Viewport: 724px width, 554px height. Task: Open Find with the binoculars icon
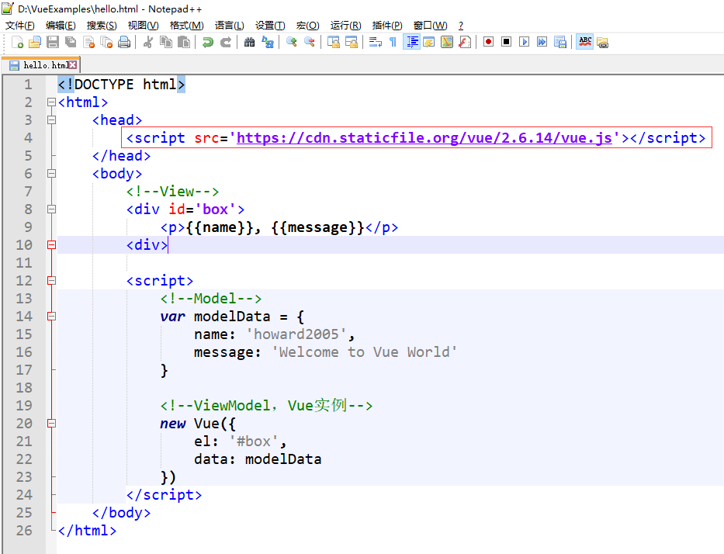click(249, 43)
